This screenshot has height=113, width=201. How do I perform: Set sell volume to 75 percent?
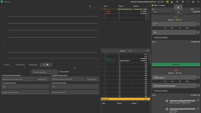click(x=180, y=81)
